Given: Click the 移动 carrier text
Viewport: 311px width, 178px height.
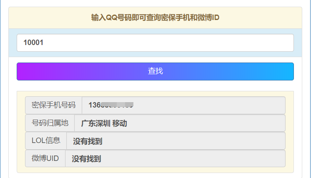Looking at the screenshot, I should click(x=120, y=123).
